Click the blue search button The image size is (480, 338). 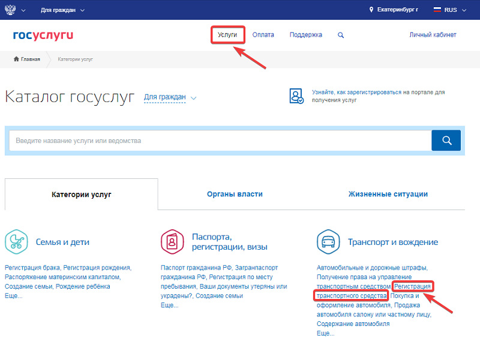(x=446, y=140)
